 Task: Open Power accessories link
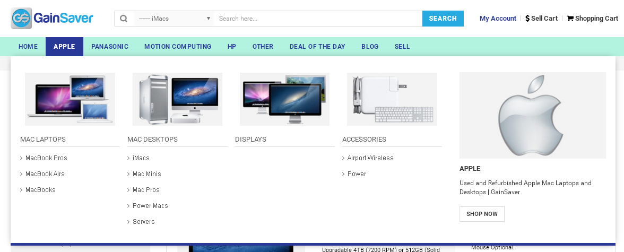point(357,174)
